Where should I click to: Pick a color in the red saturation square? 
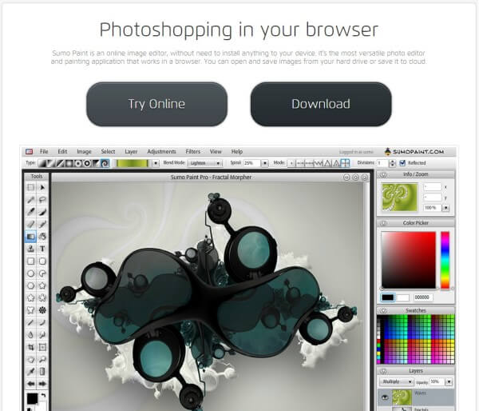point(409,260)
